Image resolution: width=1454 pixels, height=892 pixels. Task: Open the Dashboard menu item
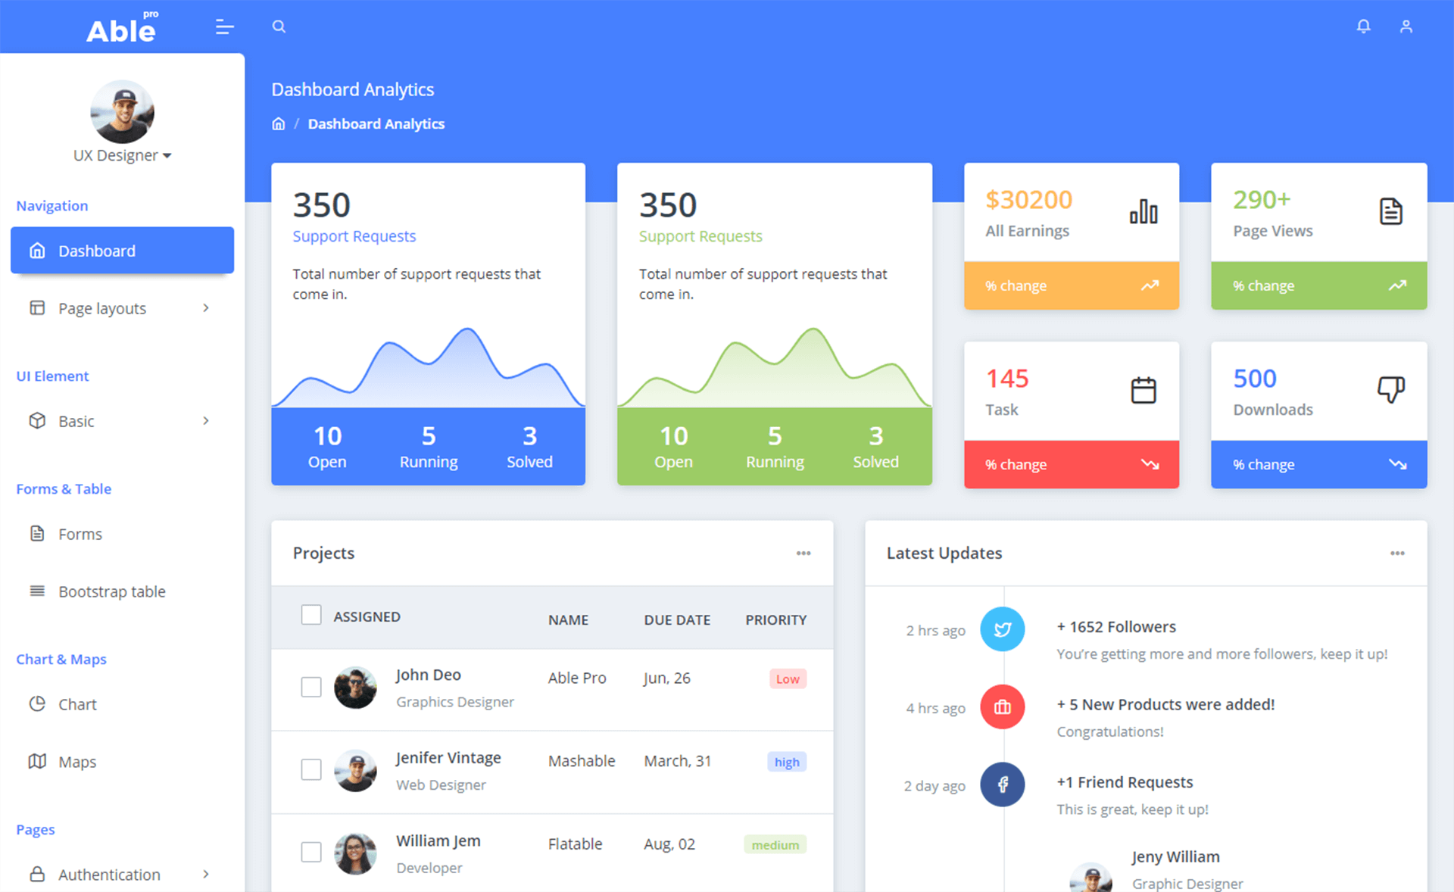click(x=121, y=250)
